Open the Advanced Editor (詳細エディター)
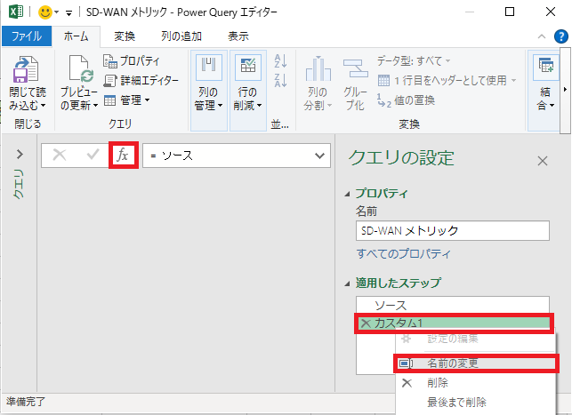Image resolution: width=572 pixels, height=415 pixels. tap(141, 81)
